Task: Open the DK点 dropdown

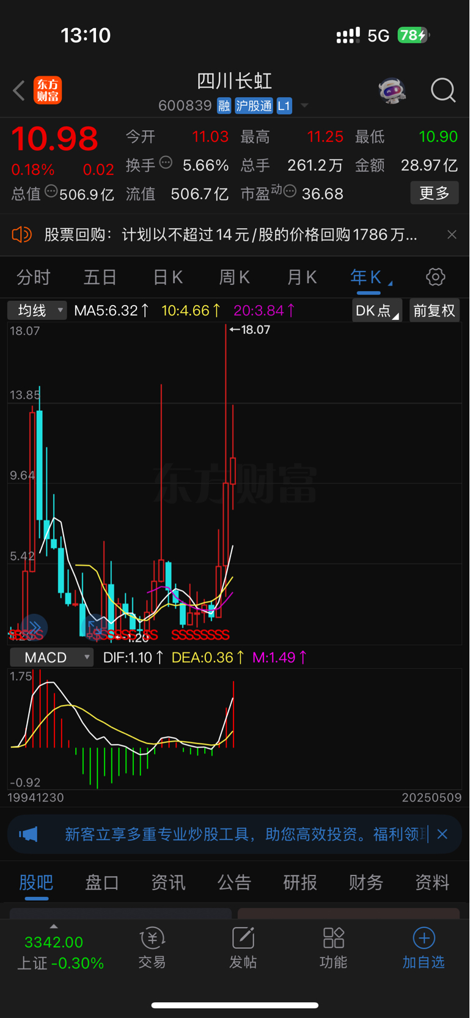Action: (377, 311)
